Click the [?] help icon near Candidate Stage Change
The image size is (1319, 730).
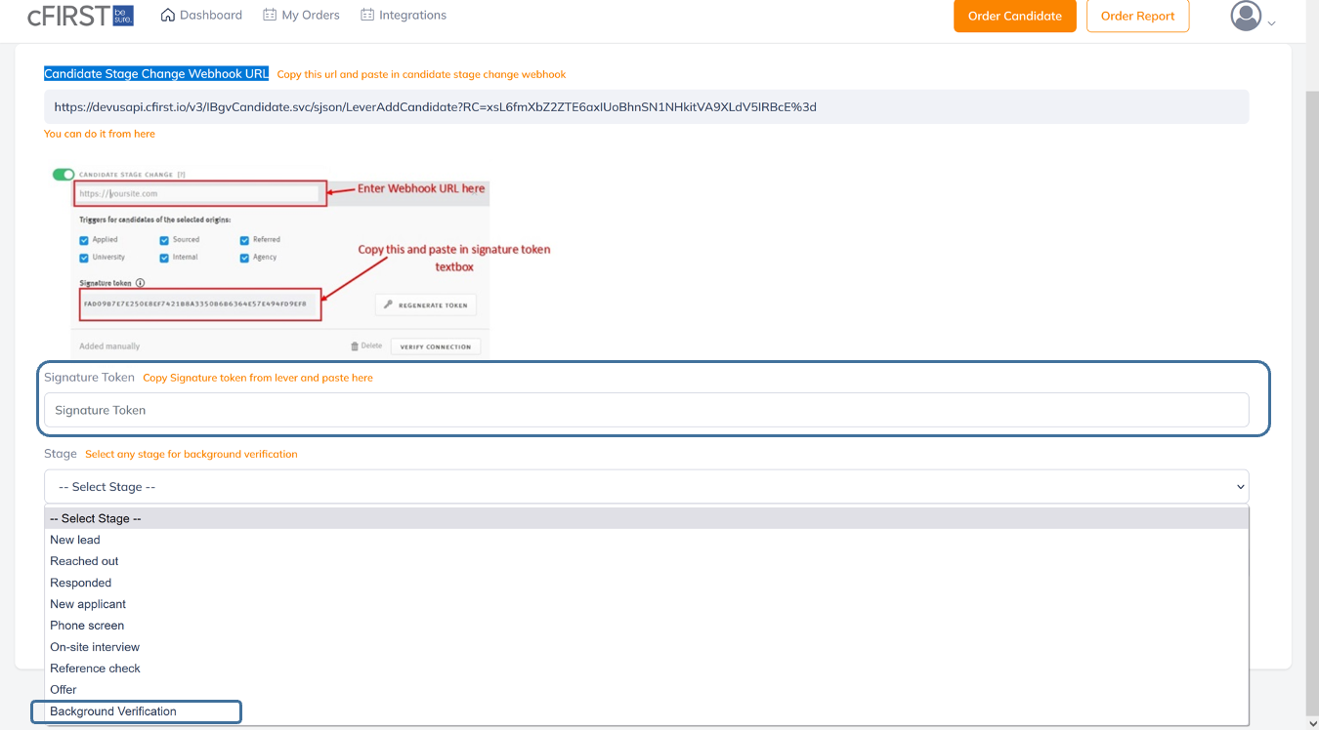[x=181, y=175]
